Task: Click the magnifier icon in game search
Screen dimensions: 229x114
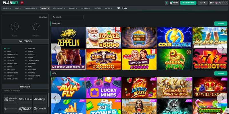Action: [54, 17]
